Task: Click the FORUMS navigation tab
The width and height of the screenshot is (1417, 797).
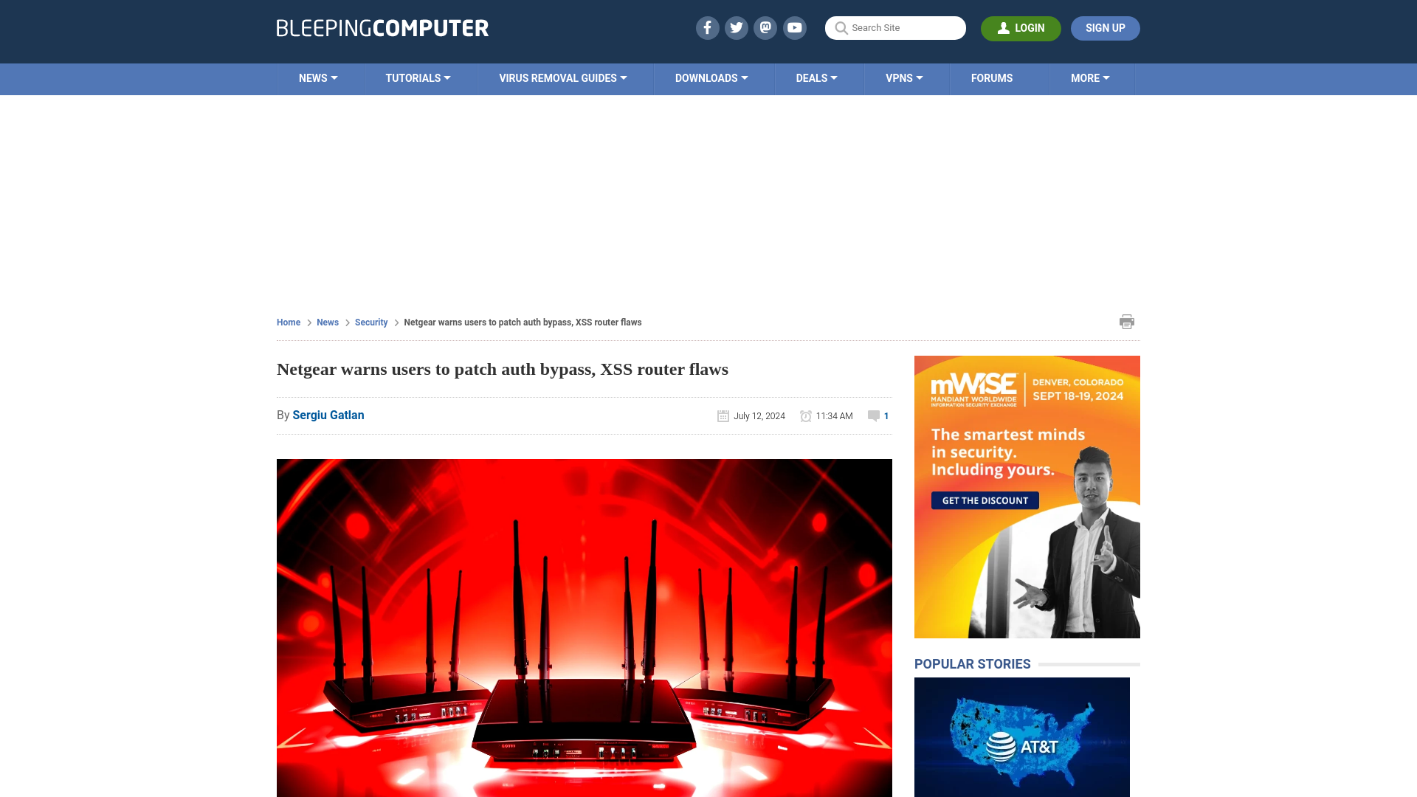Action: click(990, 77)
